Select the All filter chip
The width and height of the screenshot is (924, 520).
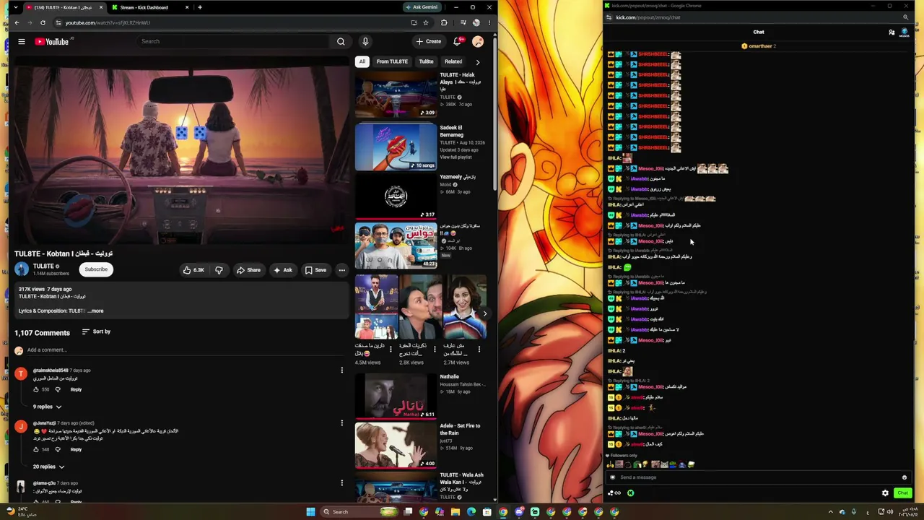click(362, 62)
